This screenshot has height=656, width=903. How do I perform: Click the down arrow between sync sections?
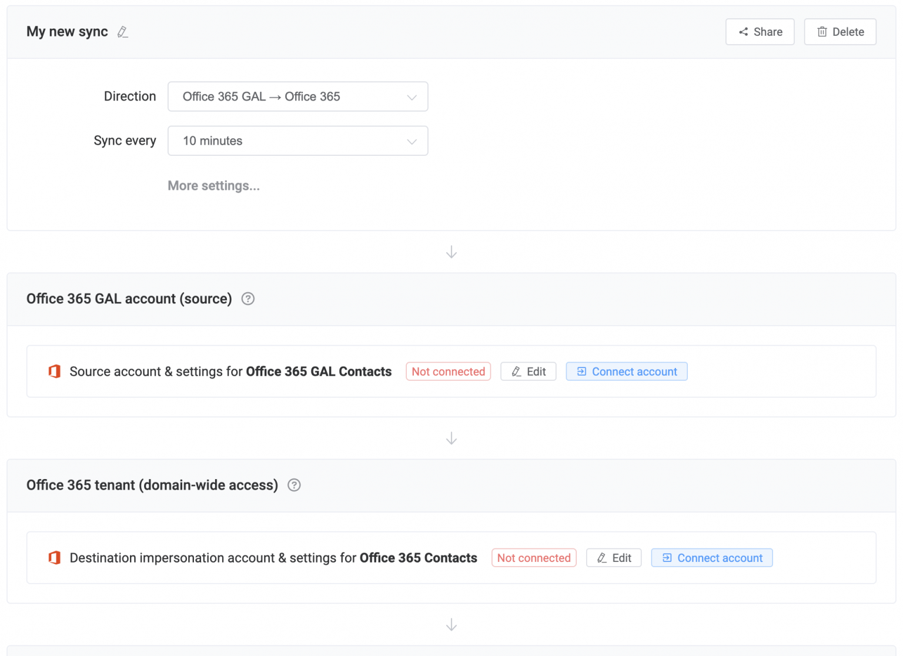click(x=451, y=252)
